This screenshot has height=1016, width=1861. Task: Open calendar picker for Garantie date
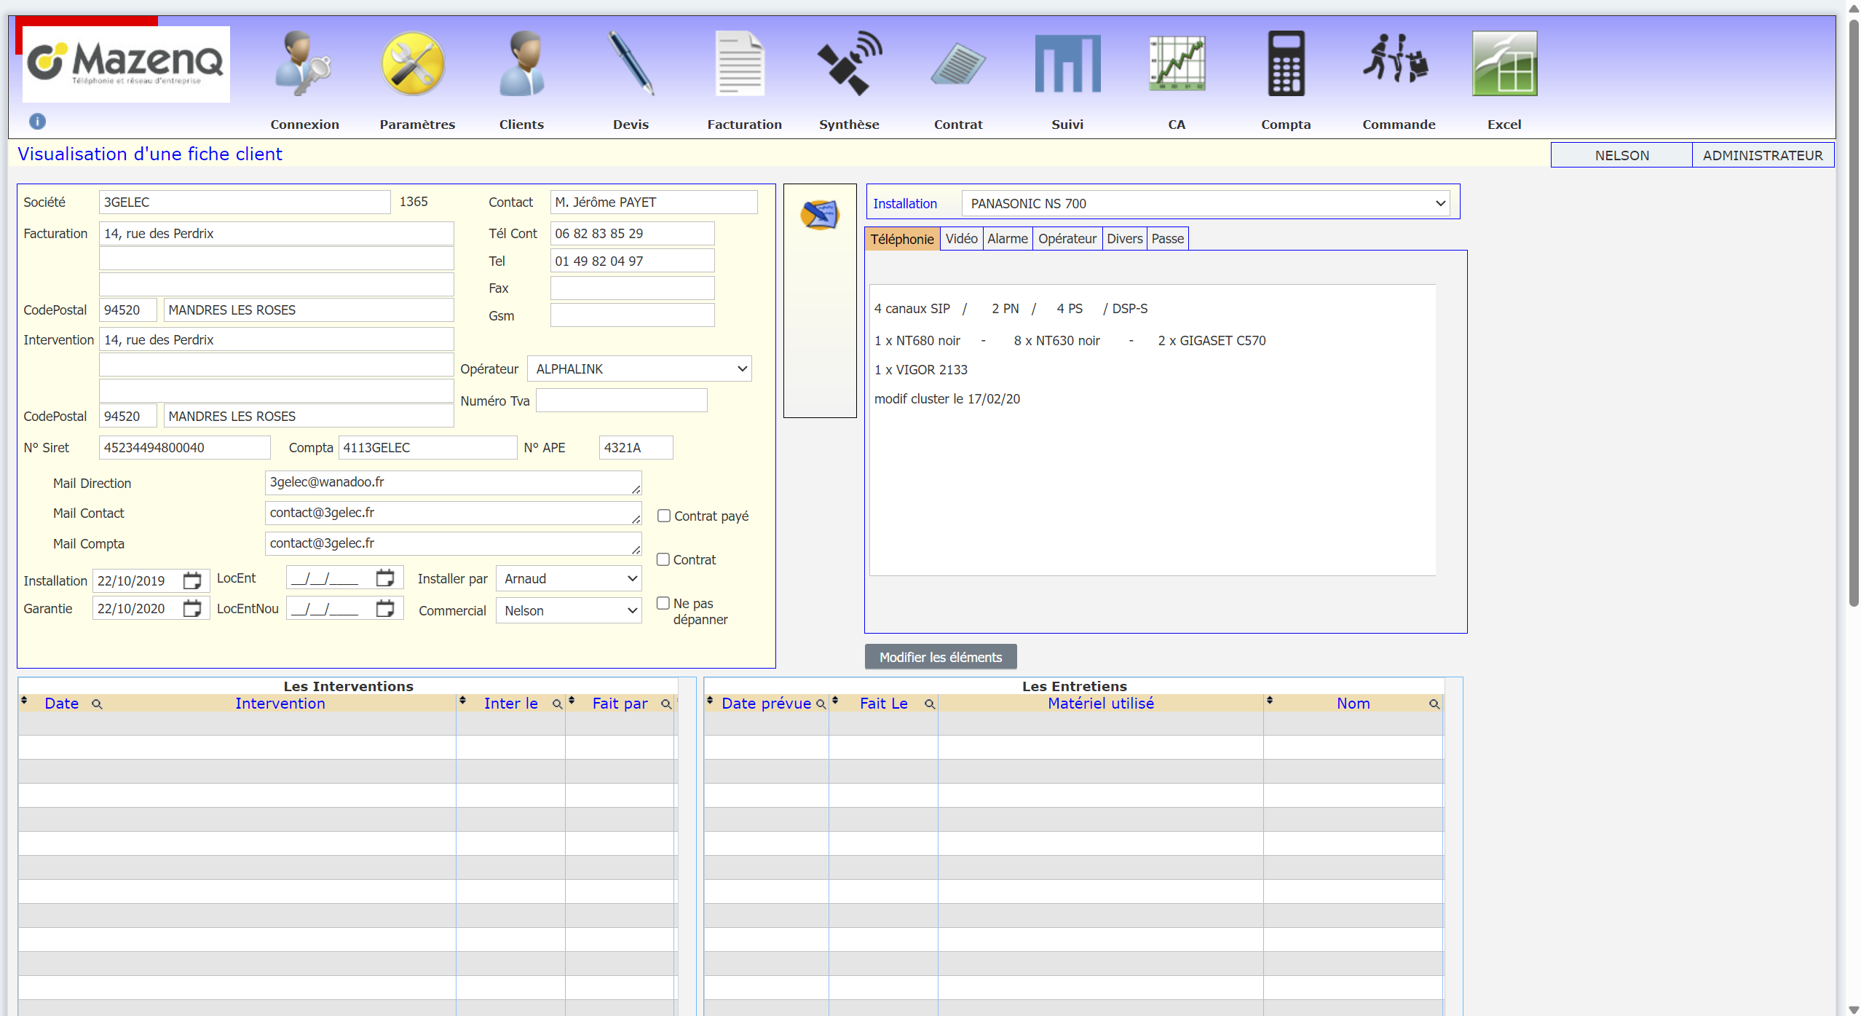coord(191,608)
